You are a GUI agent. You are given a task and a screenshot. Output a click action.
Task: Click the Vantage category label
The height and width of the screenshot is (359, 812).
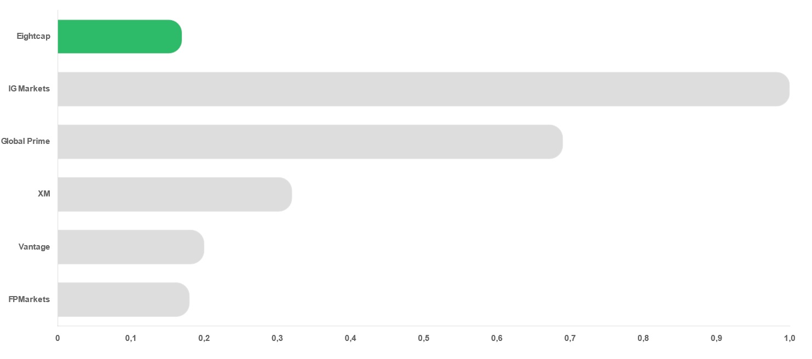point(34,247)
